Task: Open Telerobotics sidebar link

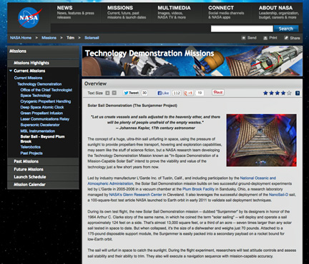Action: (x=30, y=147)
